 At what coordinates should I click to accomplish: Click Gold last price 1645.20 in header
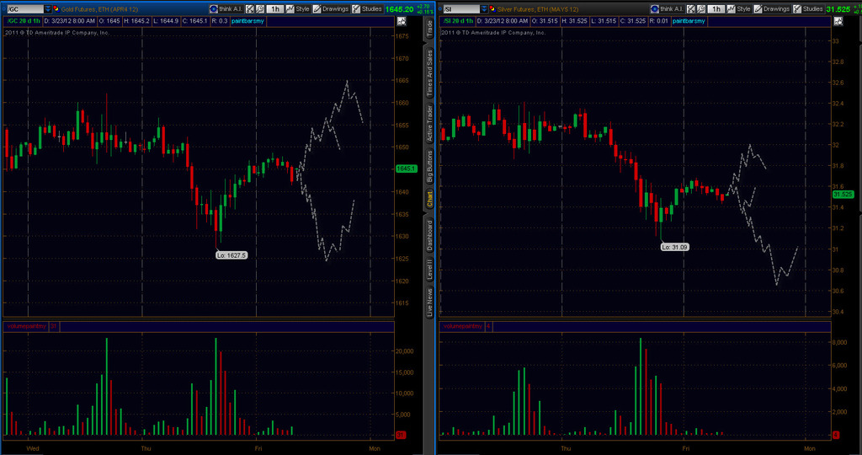tap(399, 9)
